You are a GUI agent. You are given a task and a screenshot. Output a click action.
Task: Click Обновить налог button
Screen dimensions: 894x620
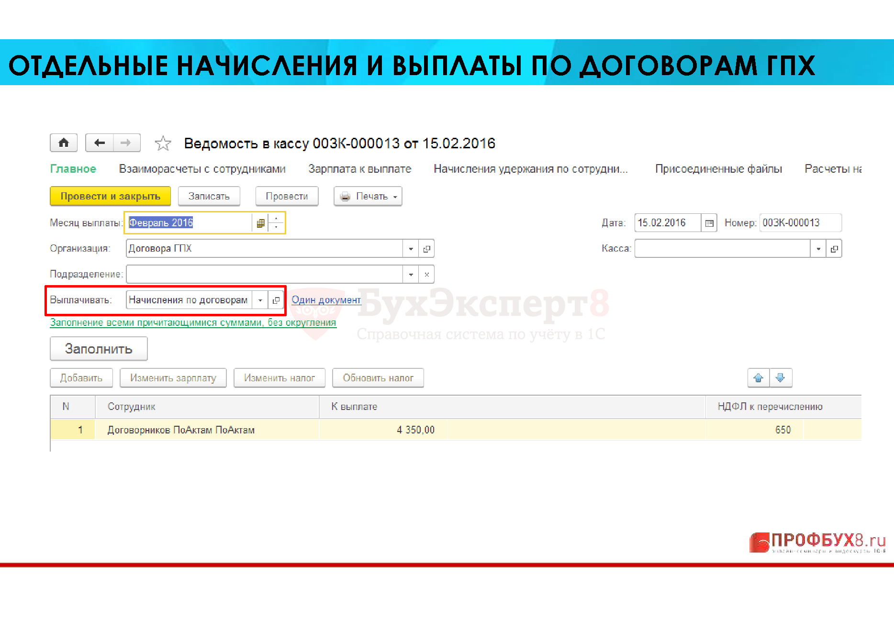coord(378,378)
